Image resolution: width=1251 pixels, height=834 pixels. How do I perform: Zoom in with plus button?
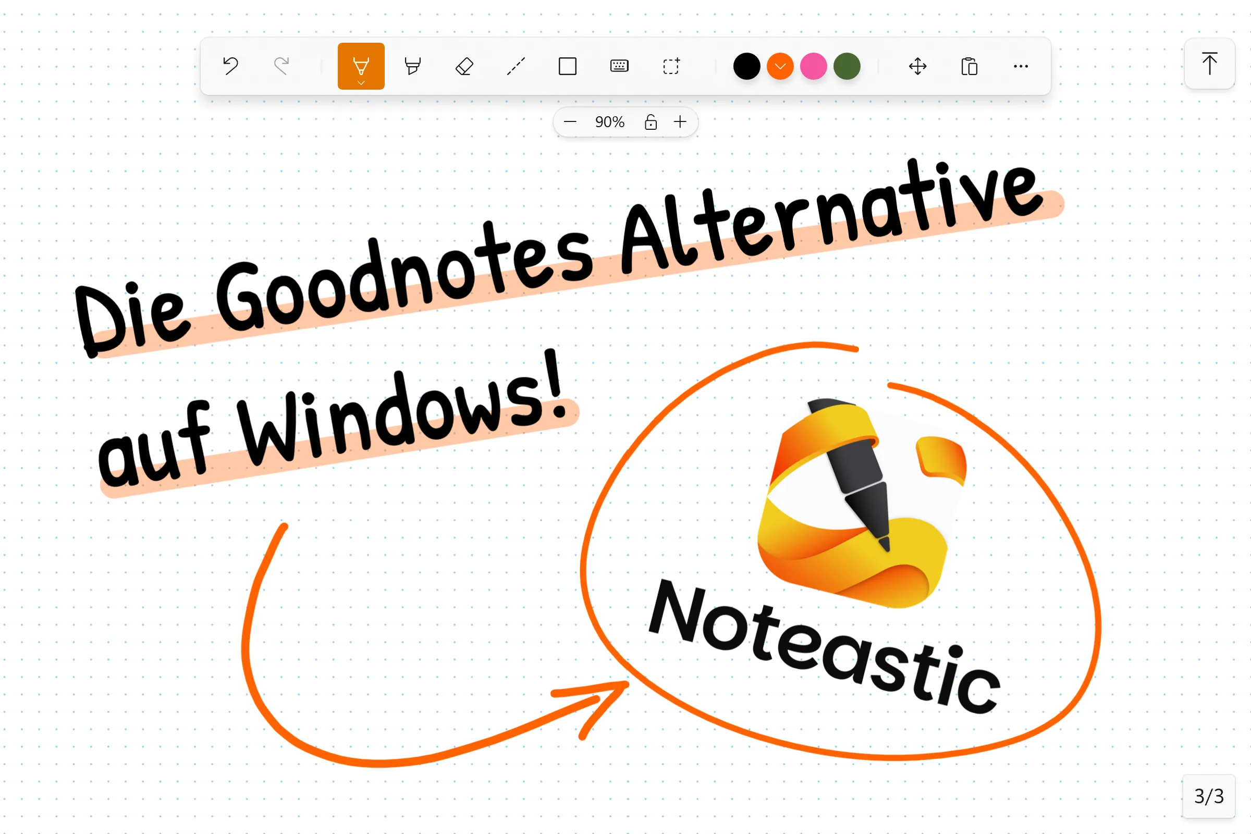680,122
